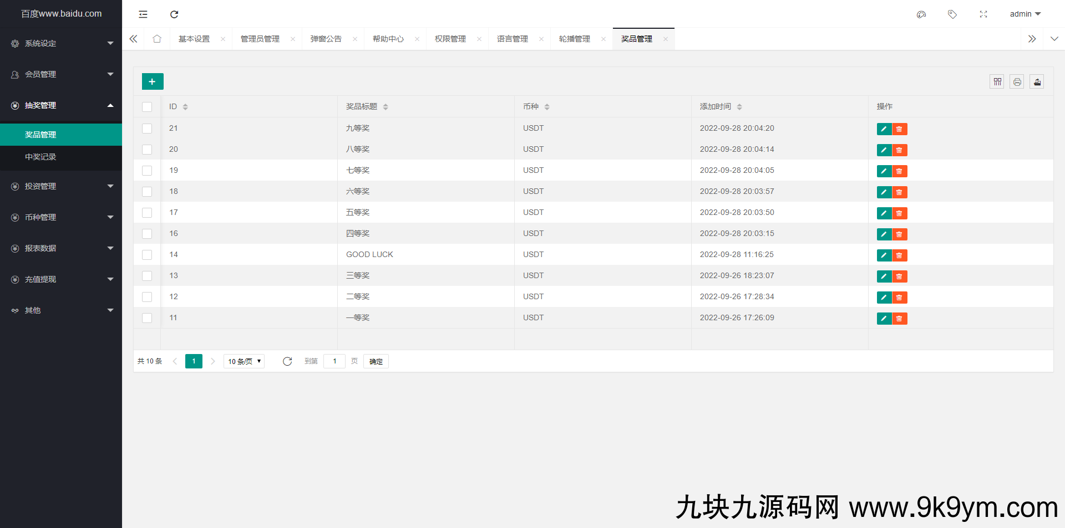Screen dimensions: 1065x528
Task: Enter fullscreen using the expand arrows icon
Action: [983, 14]
